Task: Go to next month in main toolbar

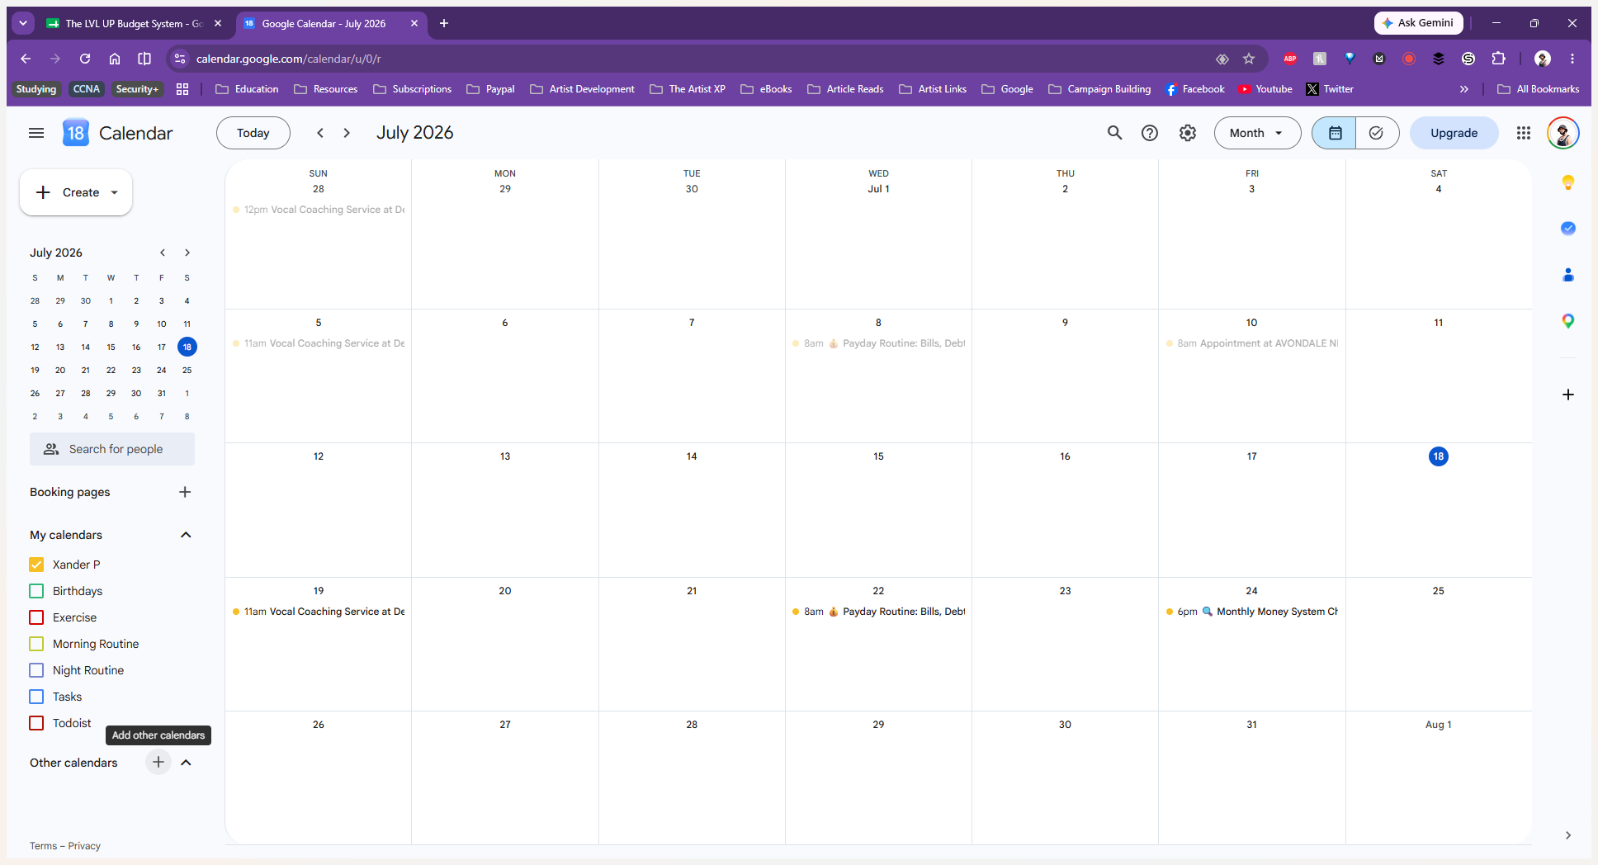Action: pyautogui.click(x=347, y=133)
